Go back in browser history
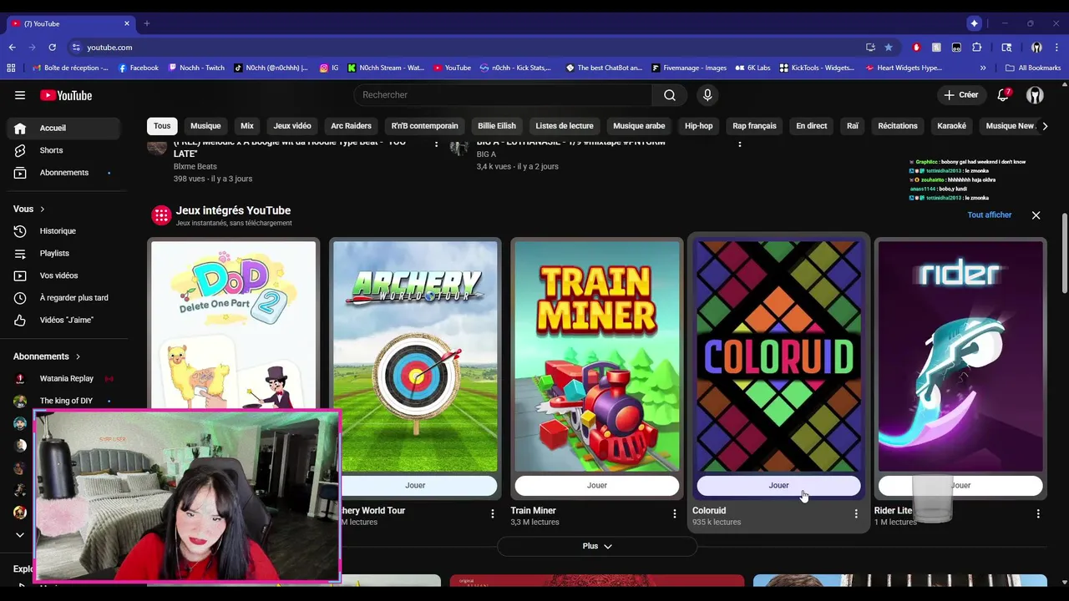The image size is (1069, 601). click(12, 48)
